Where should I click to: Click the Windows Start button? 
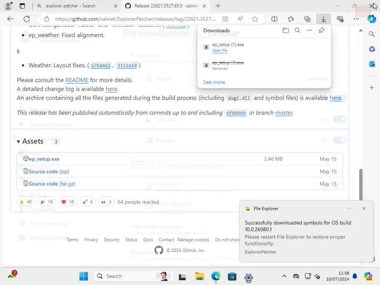point(84,276)
